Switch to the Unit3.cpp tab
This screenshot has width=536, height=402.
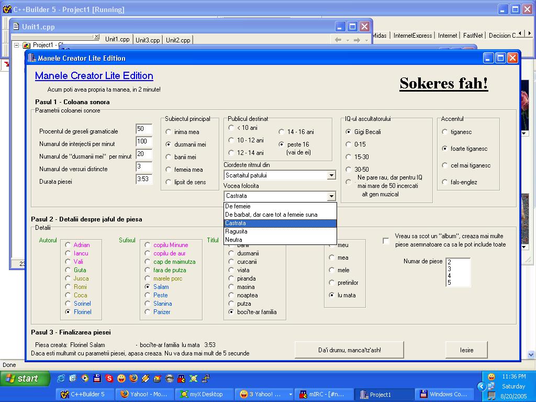coord(148,40)
